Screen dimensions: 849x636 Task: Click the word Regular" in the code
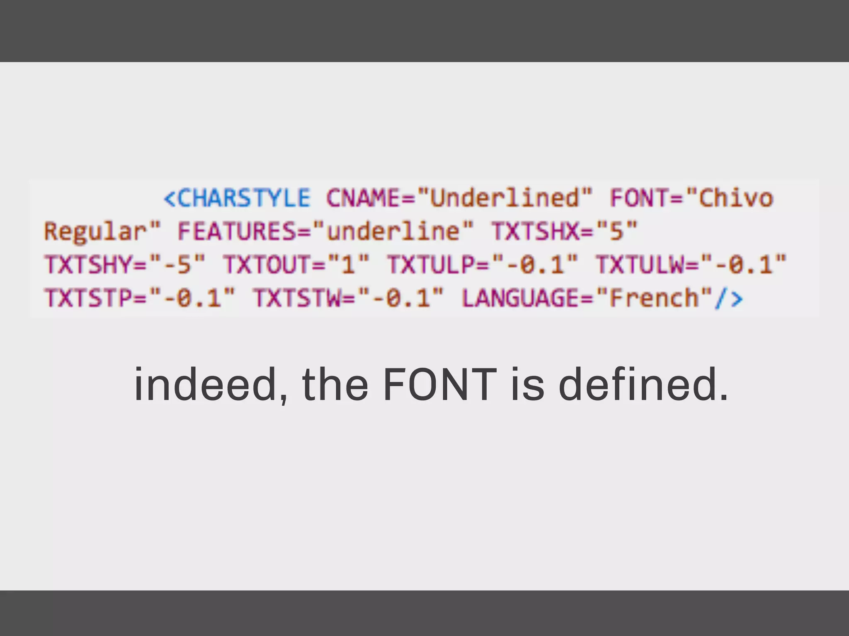point(102,232)
